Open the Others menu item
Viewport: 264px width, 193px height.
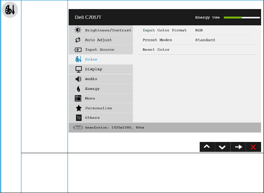[101, 118]
